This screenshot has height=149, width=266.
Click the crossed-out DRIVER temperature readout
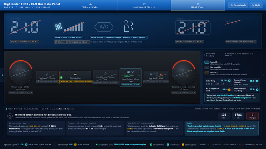point(25,27)
